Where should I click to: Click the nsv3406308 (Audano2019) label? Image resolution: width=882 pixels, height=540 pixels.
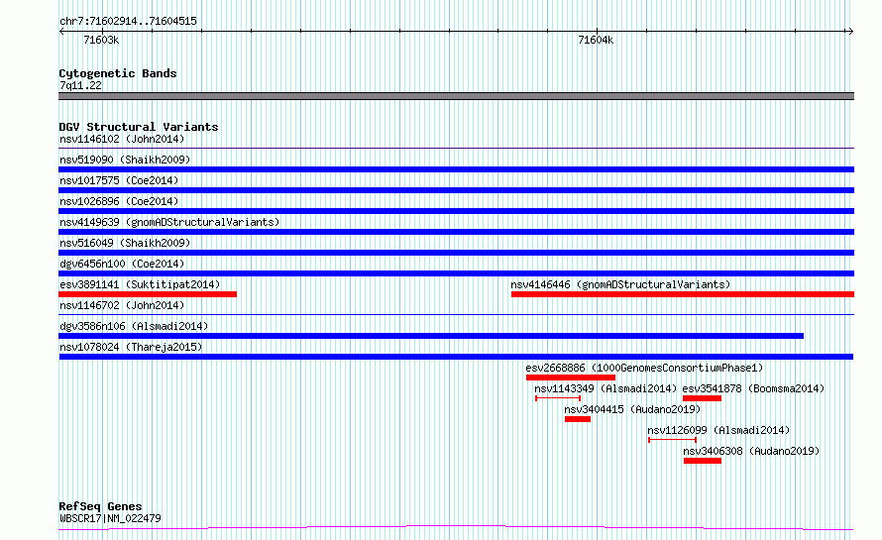751,451
